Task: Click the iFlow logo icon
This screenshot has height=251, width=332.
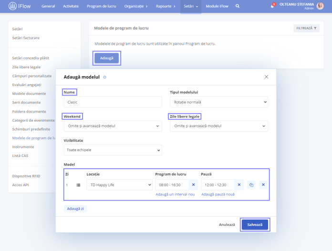Action: pos(12,6)
